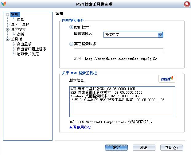Select the MSN 搜索 radio button
Viewport: 191px width, 155px height.
click(71, 27)
